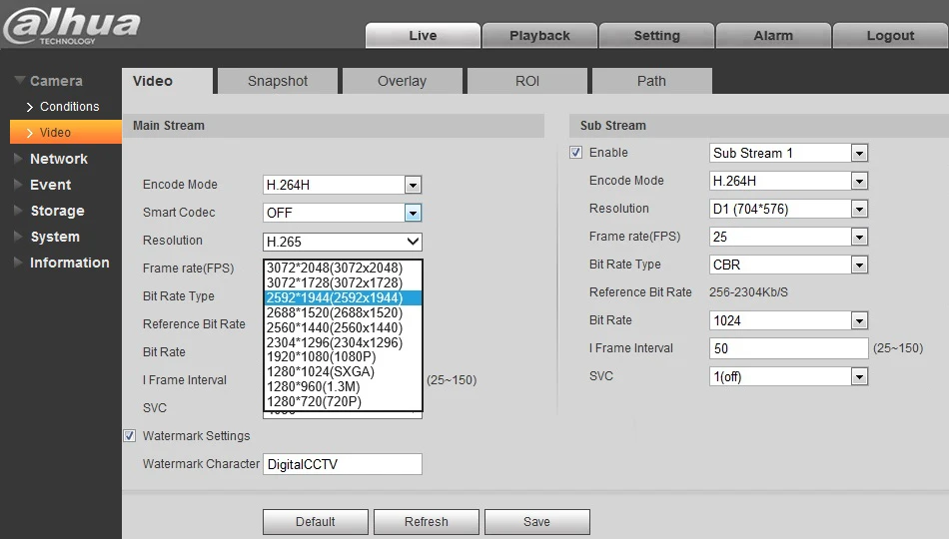949x539 pixels.
Task: Open the Alarm tab
Action: [x=773, y=36]
